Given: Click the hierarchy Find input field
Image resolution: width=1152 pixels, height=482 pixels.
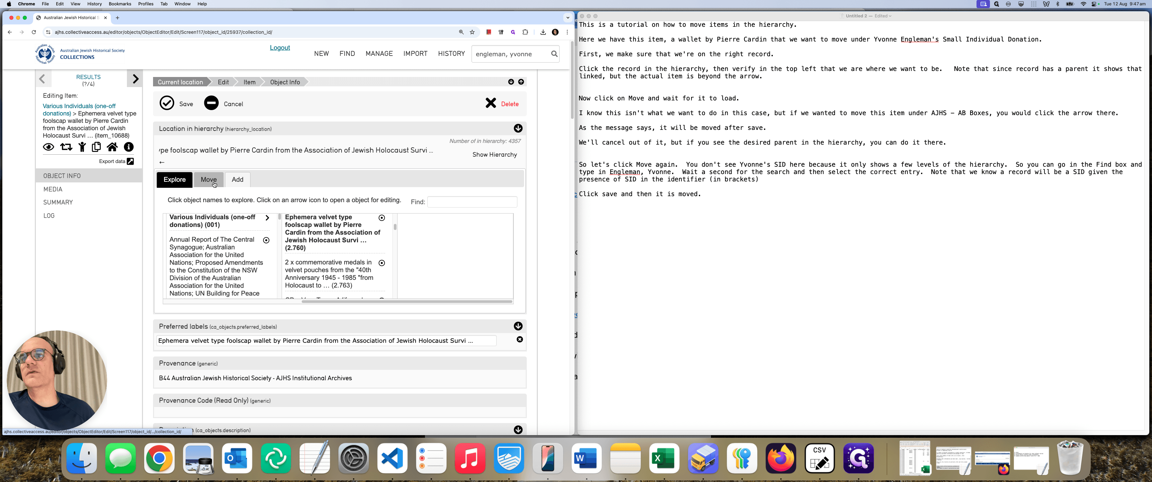Looking at the screenshot, I should 472,202.
